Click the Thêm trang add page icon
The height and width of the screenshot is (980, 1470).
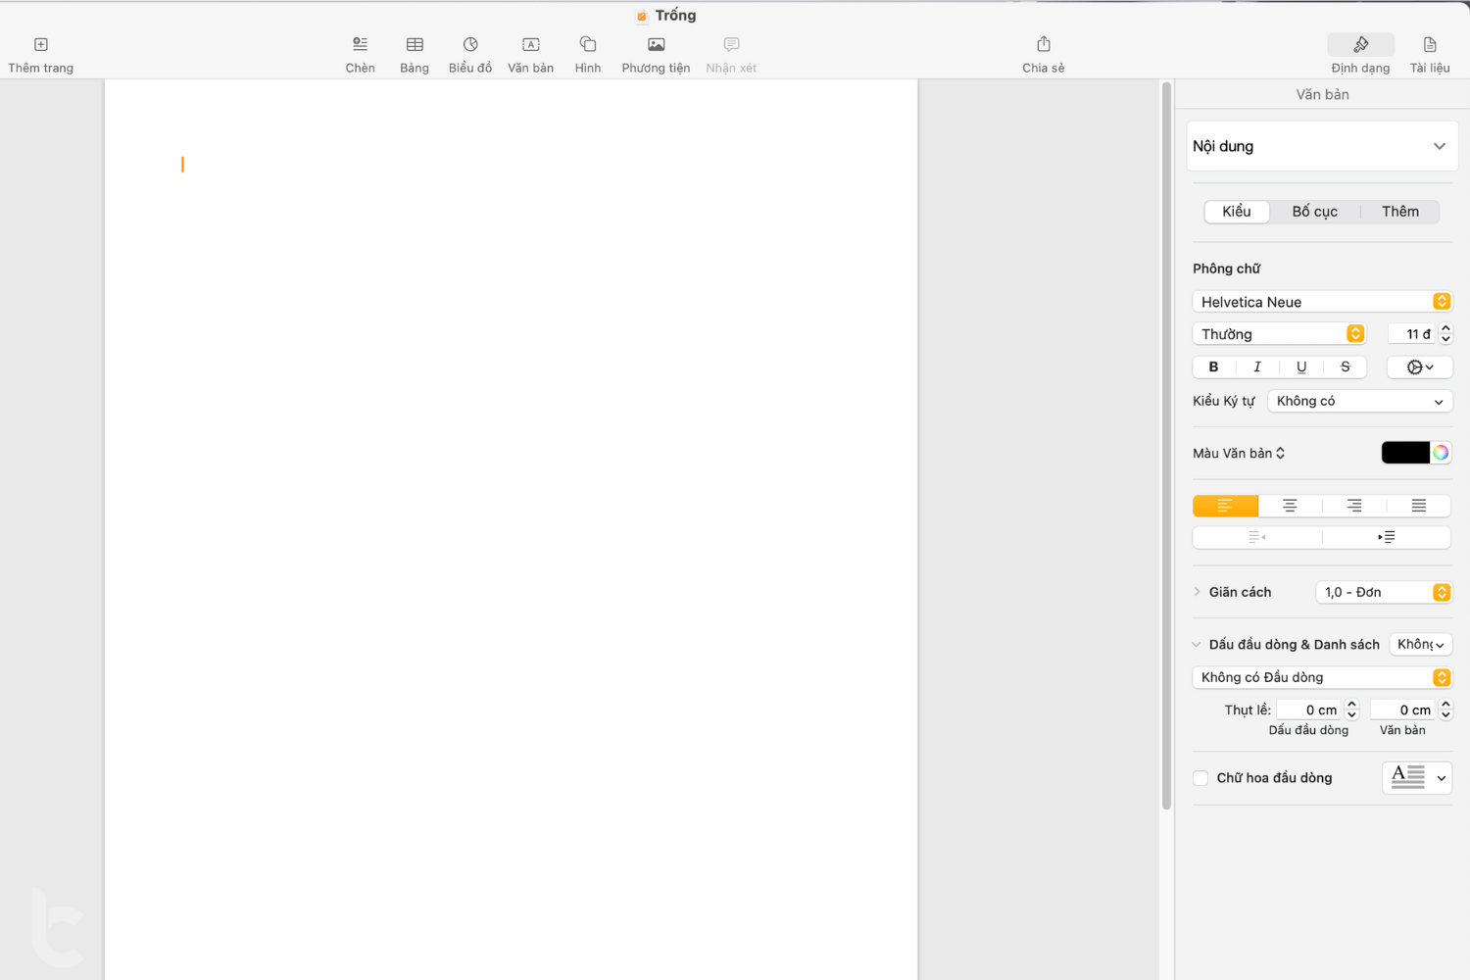41,45
